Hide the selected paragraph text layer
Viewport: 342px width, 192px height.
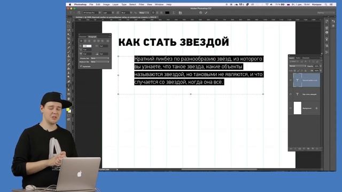click(x=291, y=80)
